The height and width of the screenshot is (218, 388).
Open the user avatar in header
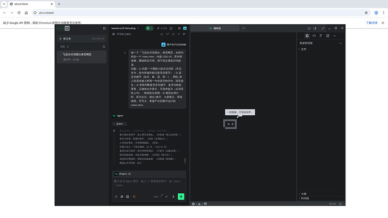point(185,29)
